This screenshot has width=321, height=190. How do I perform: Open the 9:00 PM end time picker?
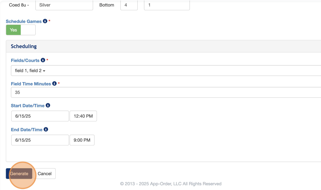click(x=82, y=140)
